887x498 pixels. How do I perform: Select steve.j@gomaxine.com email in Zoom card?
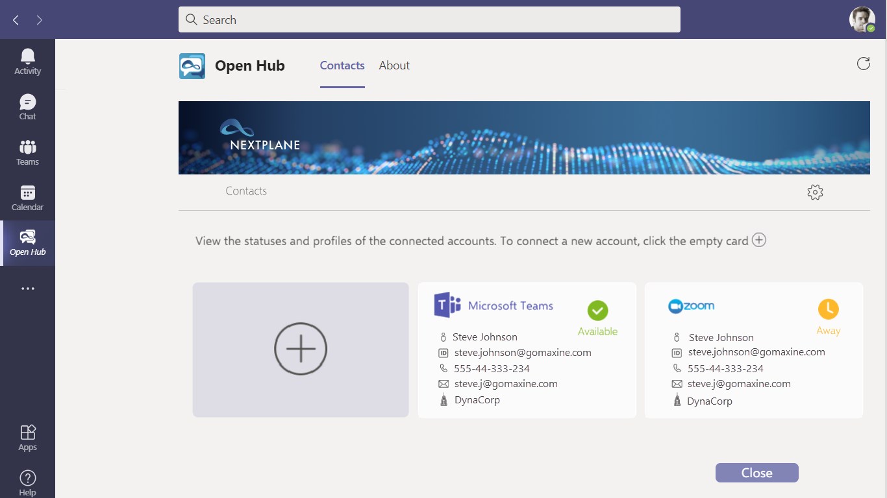(739, 384)
